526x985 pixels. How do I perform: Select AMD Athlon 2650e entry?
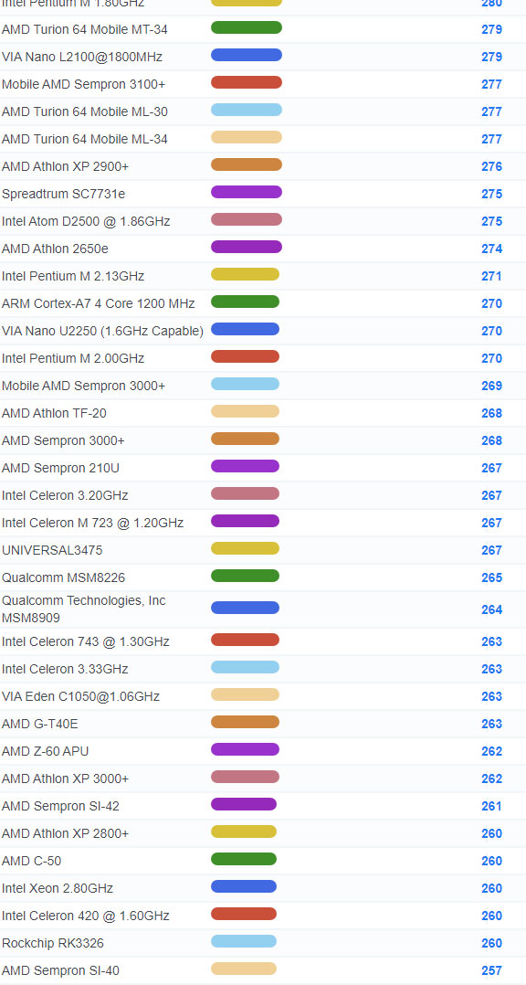click(55, 249)
